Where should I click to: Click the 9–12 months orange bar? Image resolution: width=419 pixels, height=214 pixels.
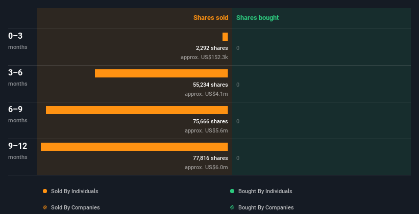(134, 147)
